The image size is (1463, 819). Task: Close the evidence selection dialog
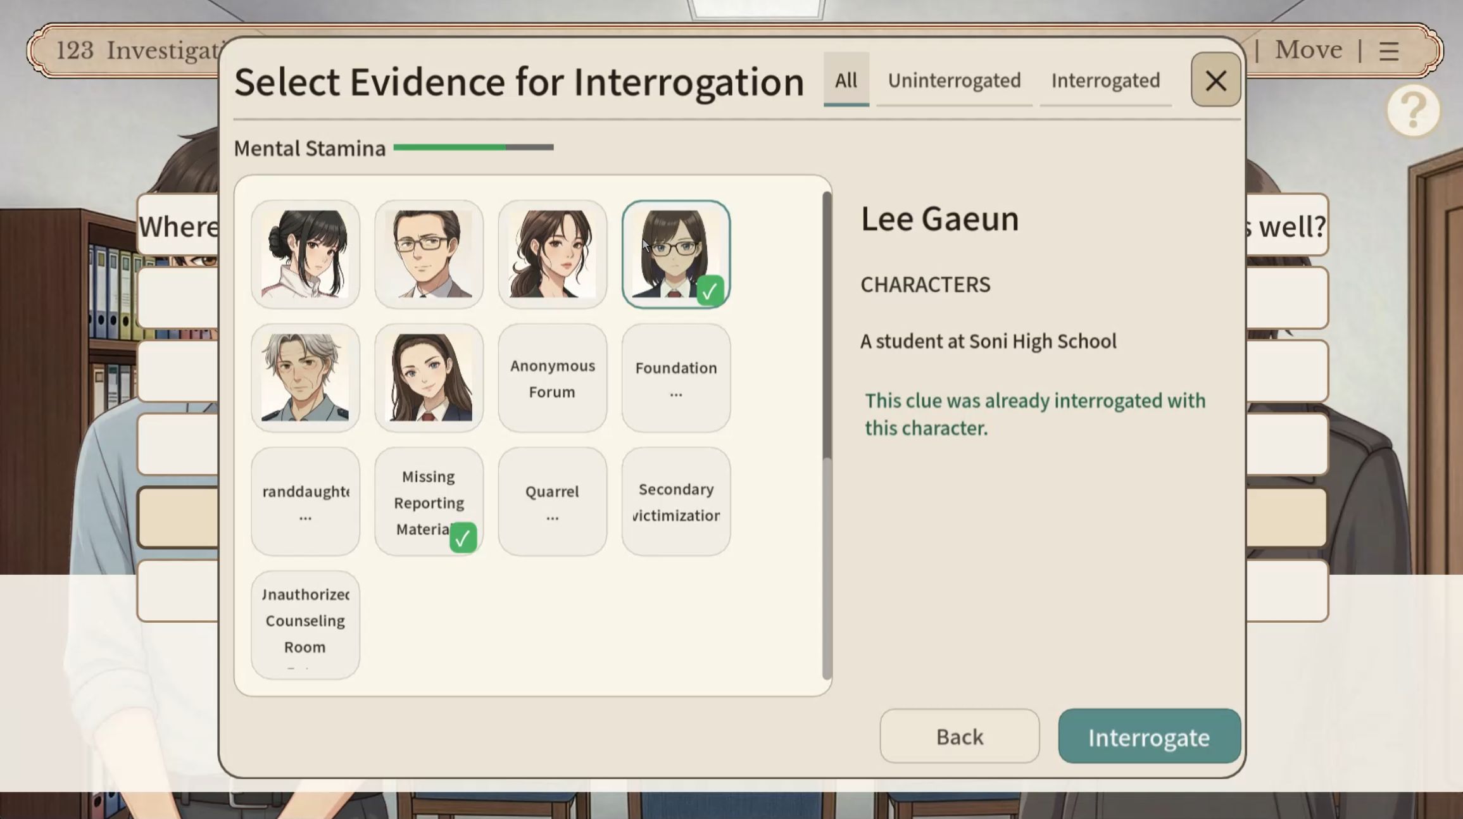(x=1215, y=80)
